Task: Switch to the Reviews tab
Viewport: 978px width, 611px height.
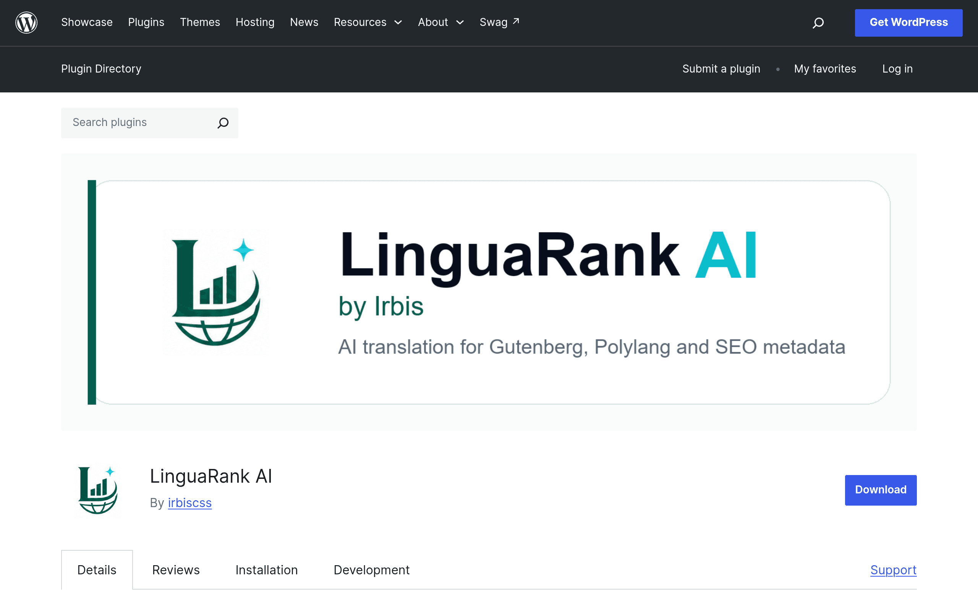Action: click(x=176, y=570)
